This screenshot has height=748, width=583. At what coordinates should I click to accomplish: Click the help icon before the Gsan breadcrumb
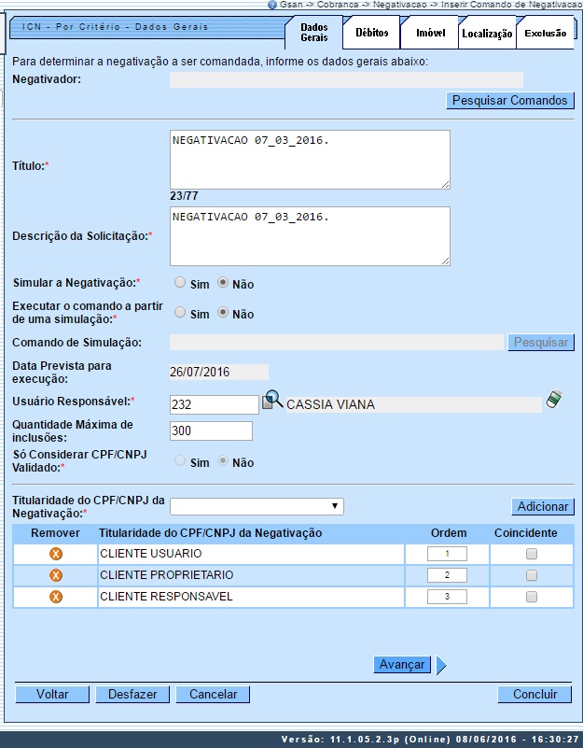coord(271,5)
